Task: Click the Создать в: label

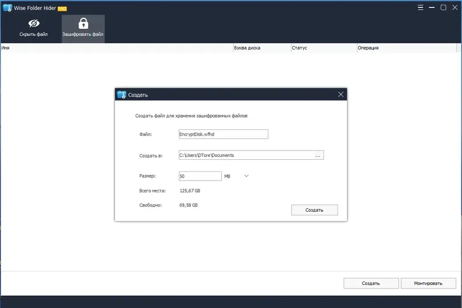Action: click(x=151, y=156)
